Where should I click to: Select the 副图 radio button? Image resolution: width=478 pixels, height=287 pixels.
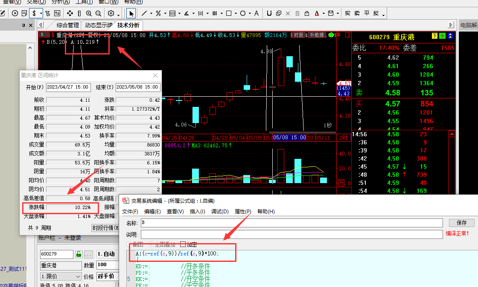pos(129,244)
